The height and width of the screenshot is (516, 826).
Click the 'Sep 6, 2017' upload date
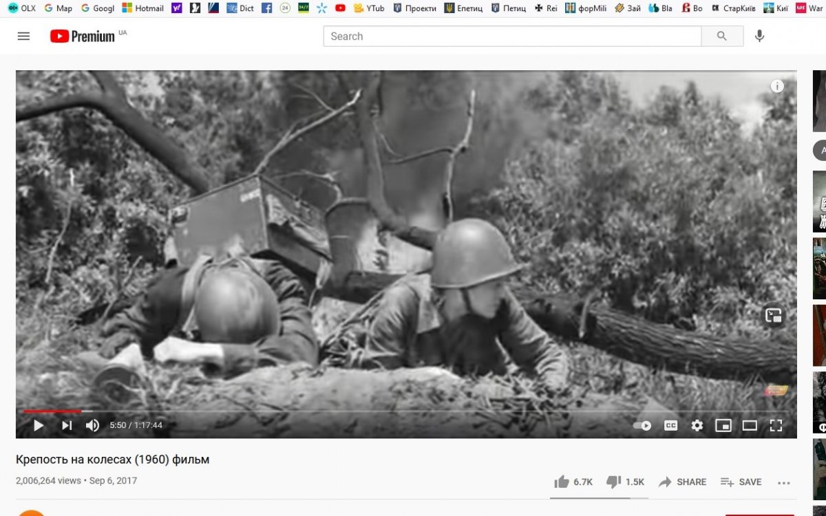click(113, 481)
